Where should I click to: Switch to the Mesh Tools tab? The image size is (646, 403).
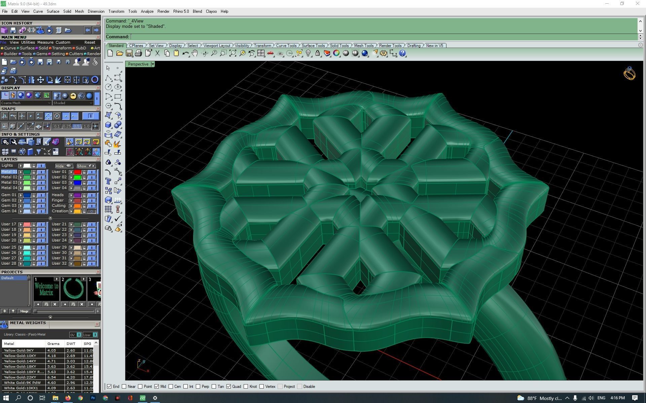pyautogui.click(x=364, y=46)
